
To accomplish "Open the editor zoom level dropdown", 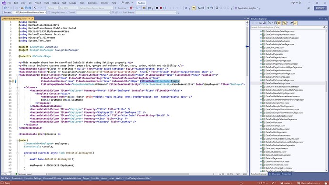I will pyautogui.click(x=6, y=174).
